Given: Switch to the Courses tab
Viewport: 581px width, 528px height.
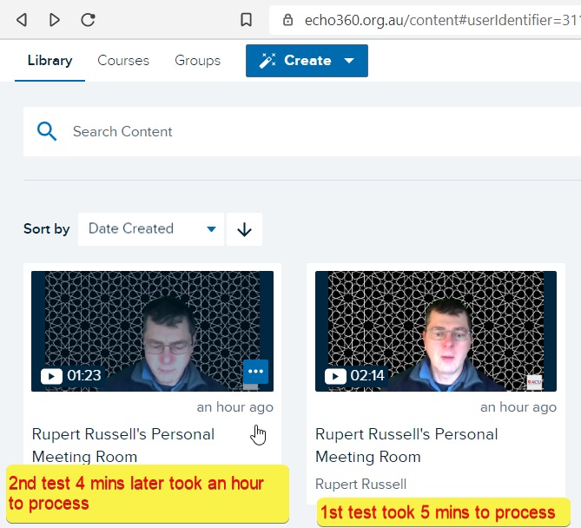Looking at the screenshot, I should [x=123, y=61].
